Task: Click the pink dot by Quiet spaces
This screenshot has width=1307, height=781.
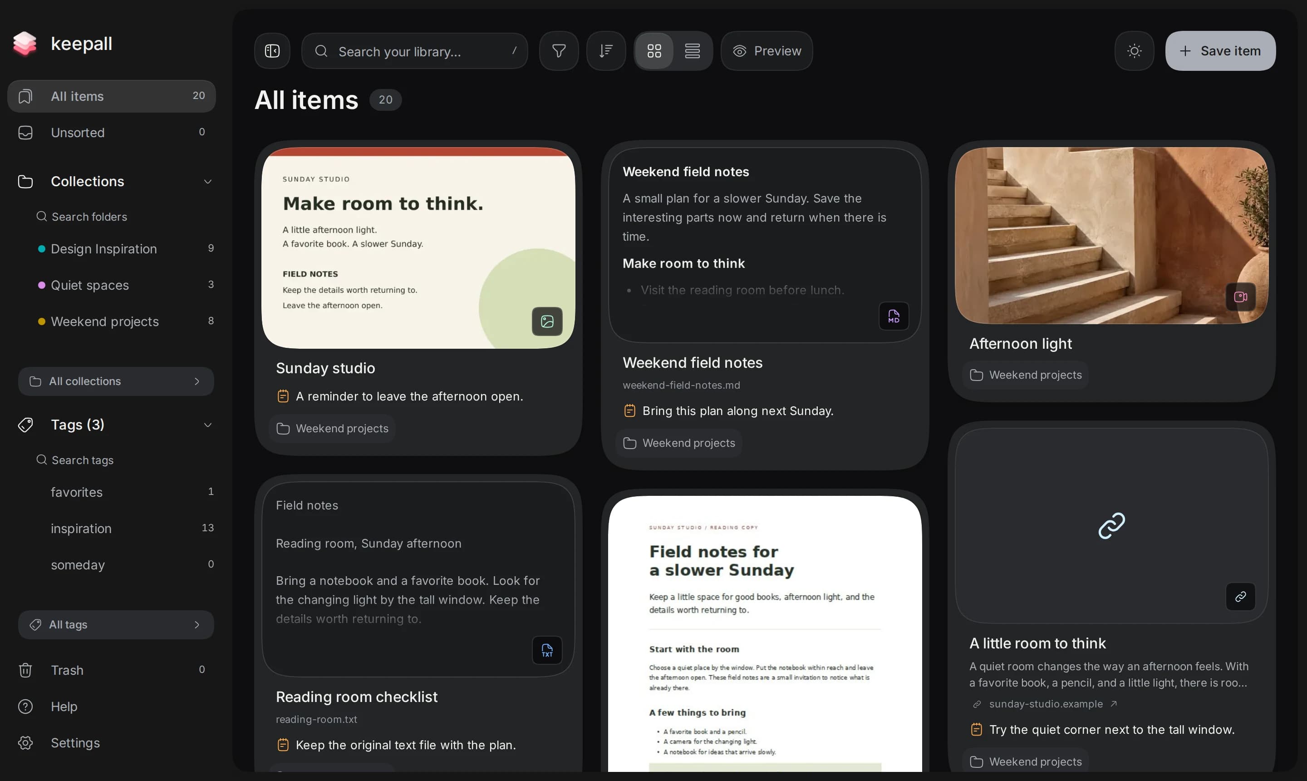Action: tap(42, 285)
